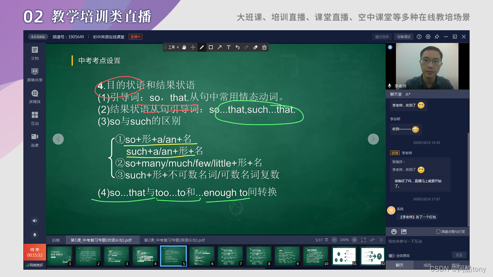
Task: Redo the annotation
Action: click(x=246, y=48)
